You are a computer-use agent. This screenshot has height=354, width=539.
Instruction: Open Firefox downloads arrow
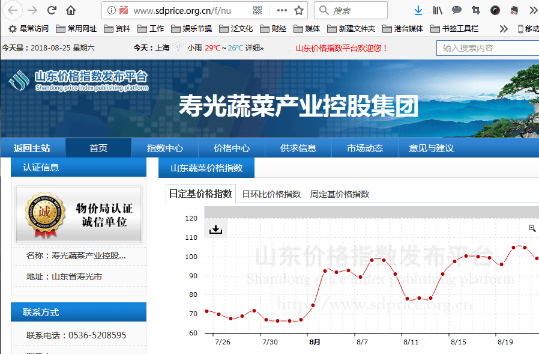[418, 10]
